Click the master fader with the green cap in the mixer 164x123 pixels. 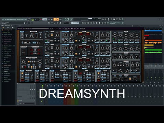coord(43,85)
